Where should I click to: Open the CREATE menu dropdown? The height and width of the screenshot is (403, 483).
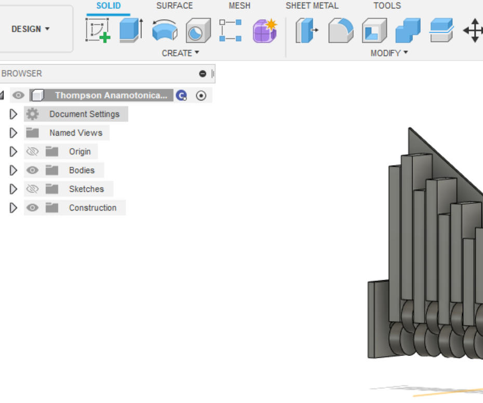click(180, 53)
